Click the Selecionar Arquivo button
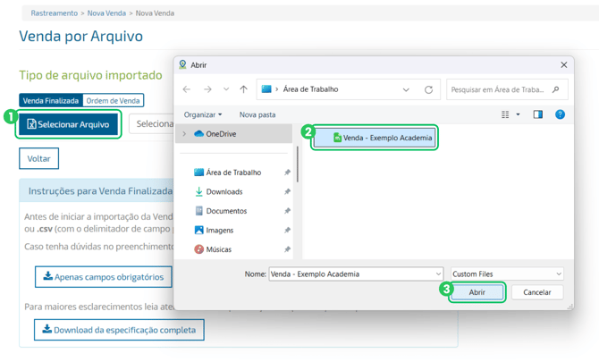 click(x=68, y=124)
